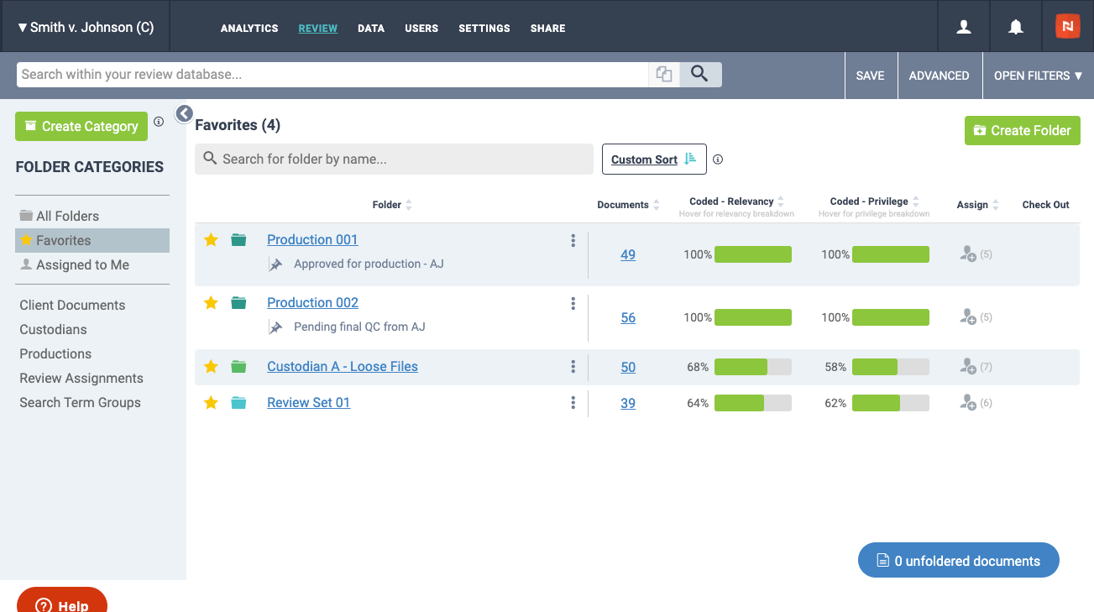Go to the USERS tab

click(421, 29)
